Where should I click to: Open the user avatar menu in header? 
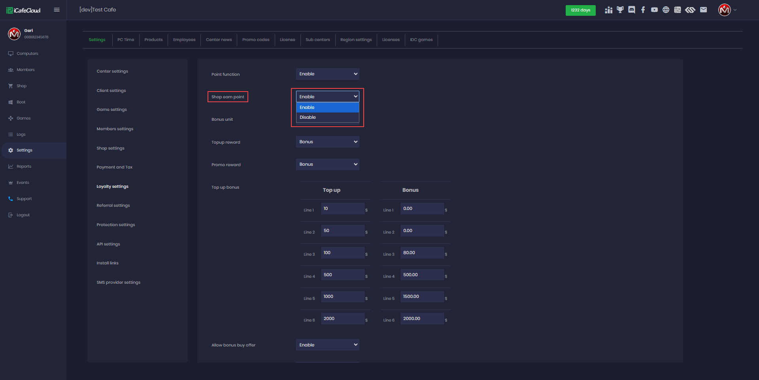(725, 10)
